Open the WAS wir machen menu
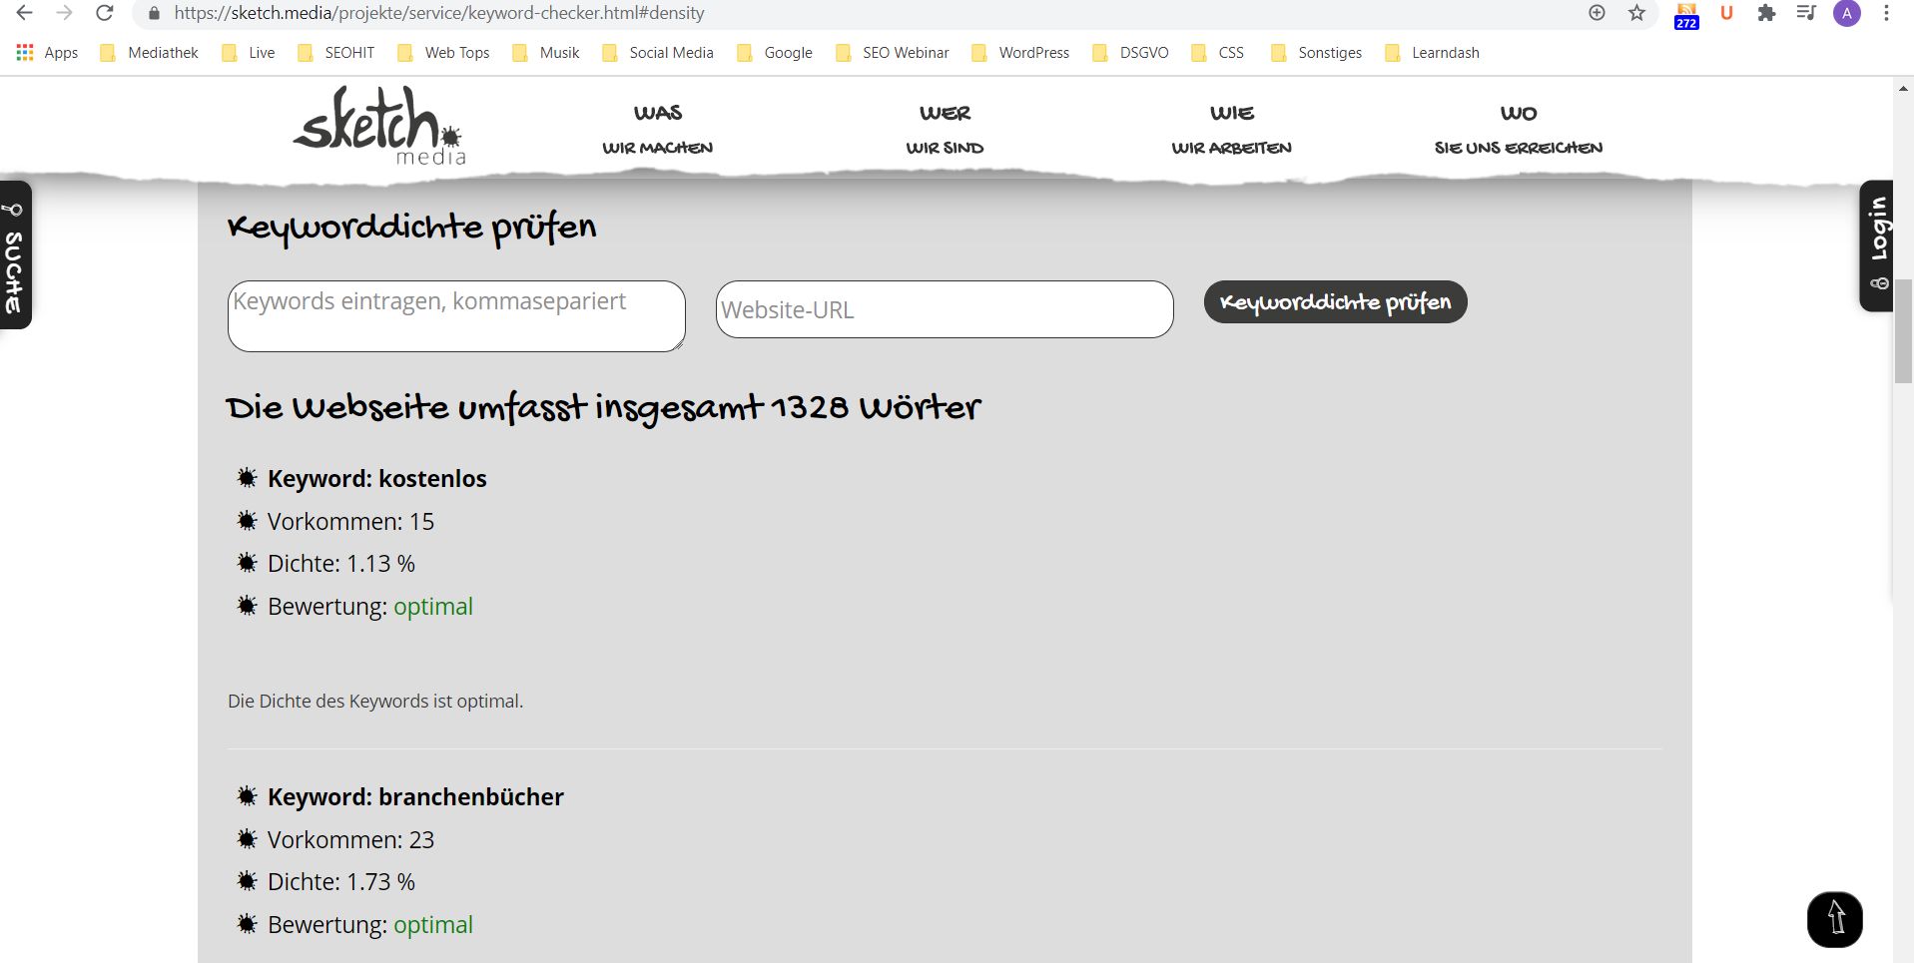Viewport: 1914px width, 963px height. [x=657, y=130]
